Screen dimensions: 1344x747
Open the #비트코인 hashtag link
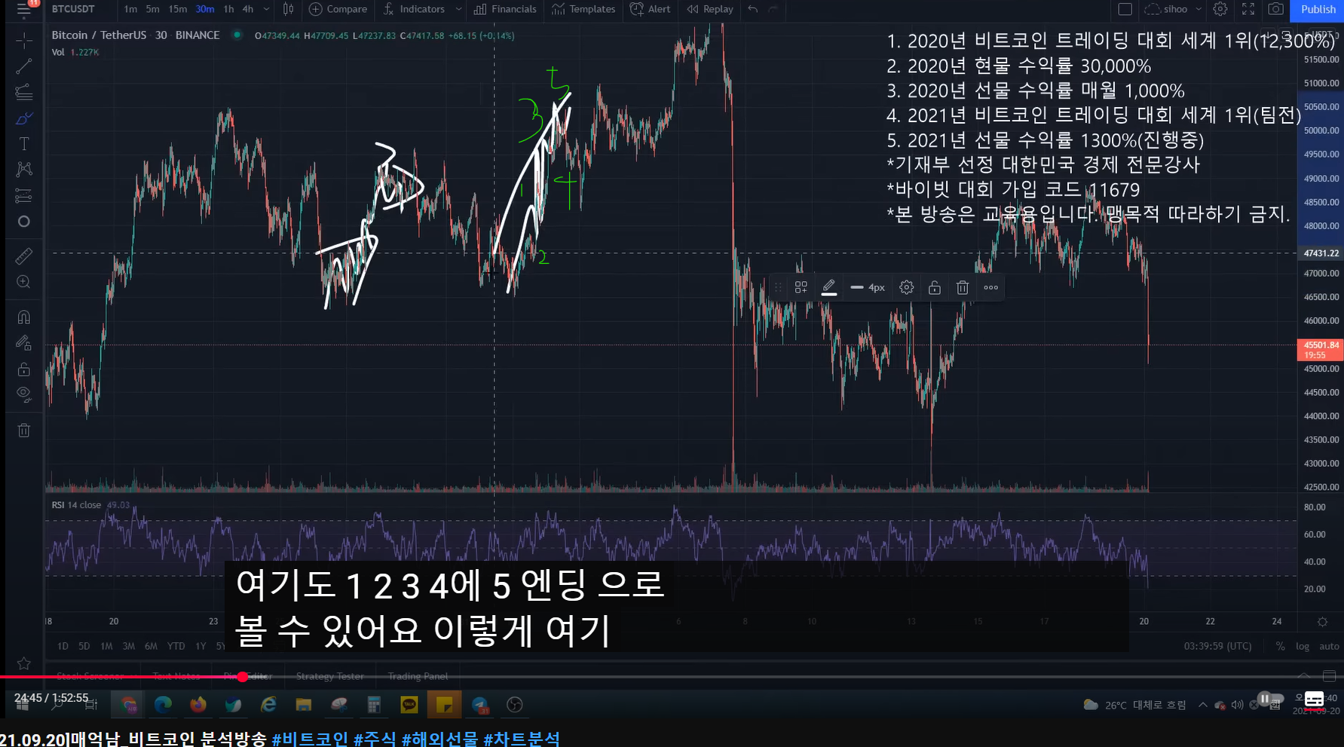point(310,739)
